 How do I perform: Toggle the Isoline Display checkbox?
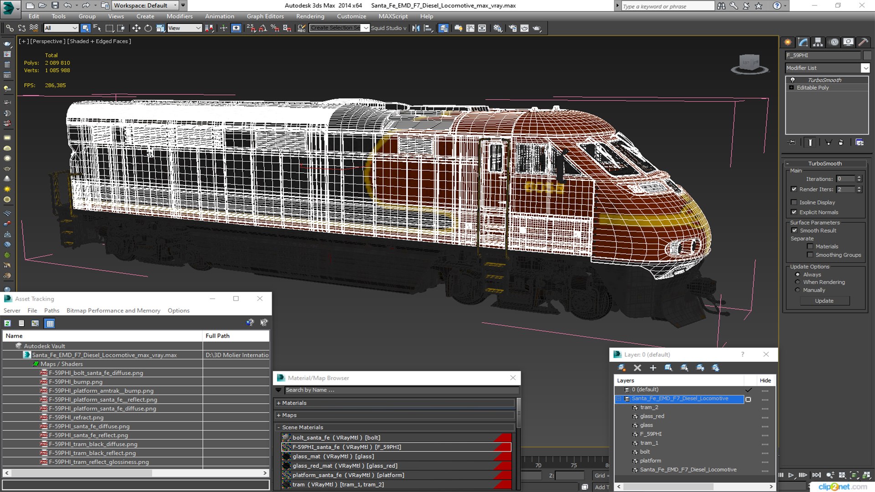[x=794, y=202]
